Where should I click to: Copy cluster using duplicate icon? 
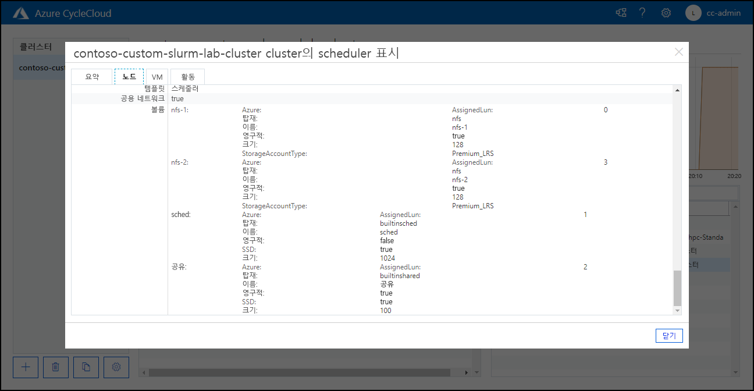[x=86, y=367]
